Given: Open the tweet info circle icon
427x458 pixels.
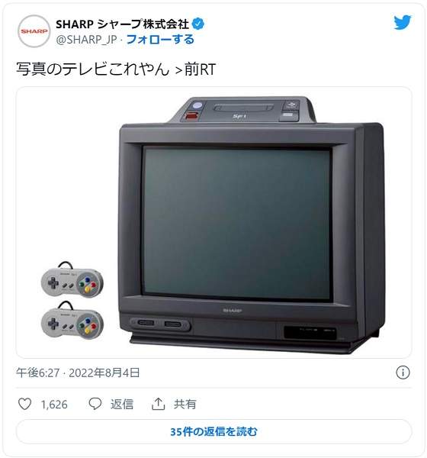Looking at the screenshot, I should pyautogui.click(x=403, y=373).
